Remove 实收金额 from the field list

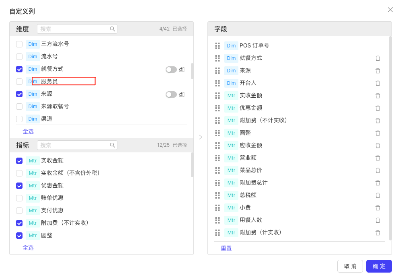(x=378, y=96)
